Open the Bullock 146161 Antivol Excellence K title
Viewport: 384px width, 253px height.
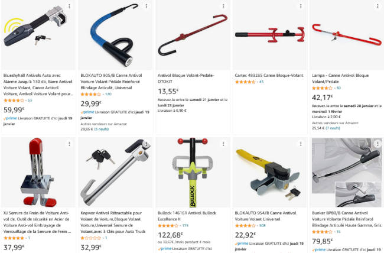coord(187,216)
